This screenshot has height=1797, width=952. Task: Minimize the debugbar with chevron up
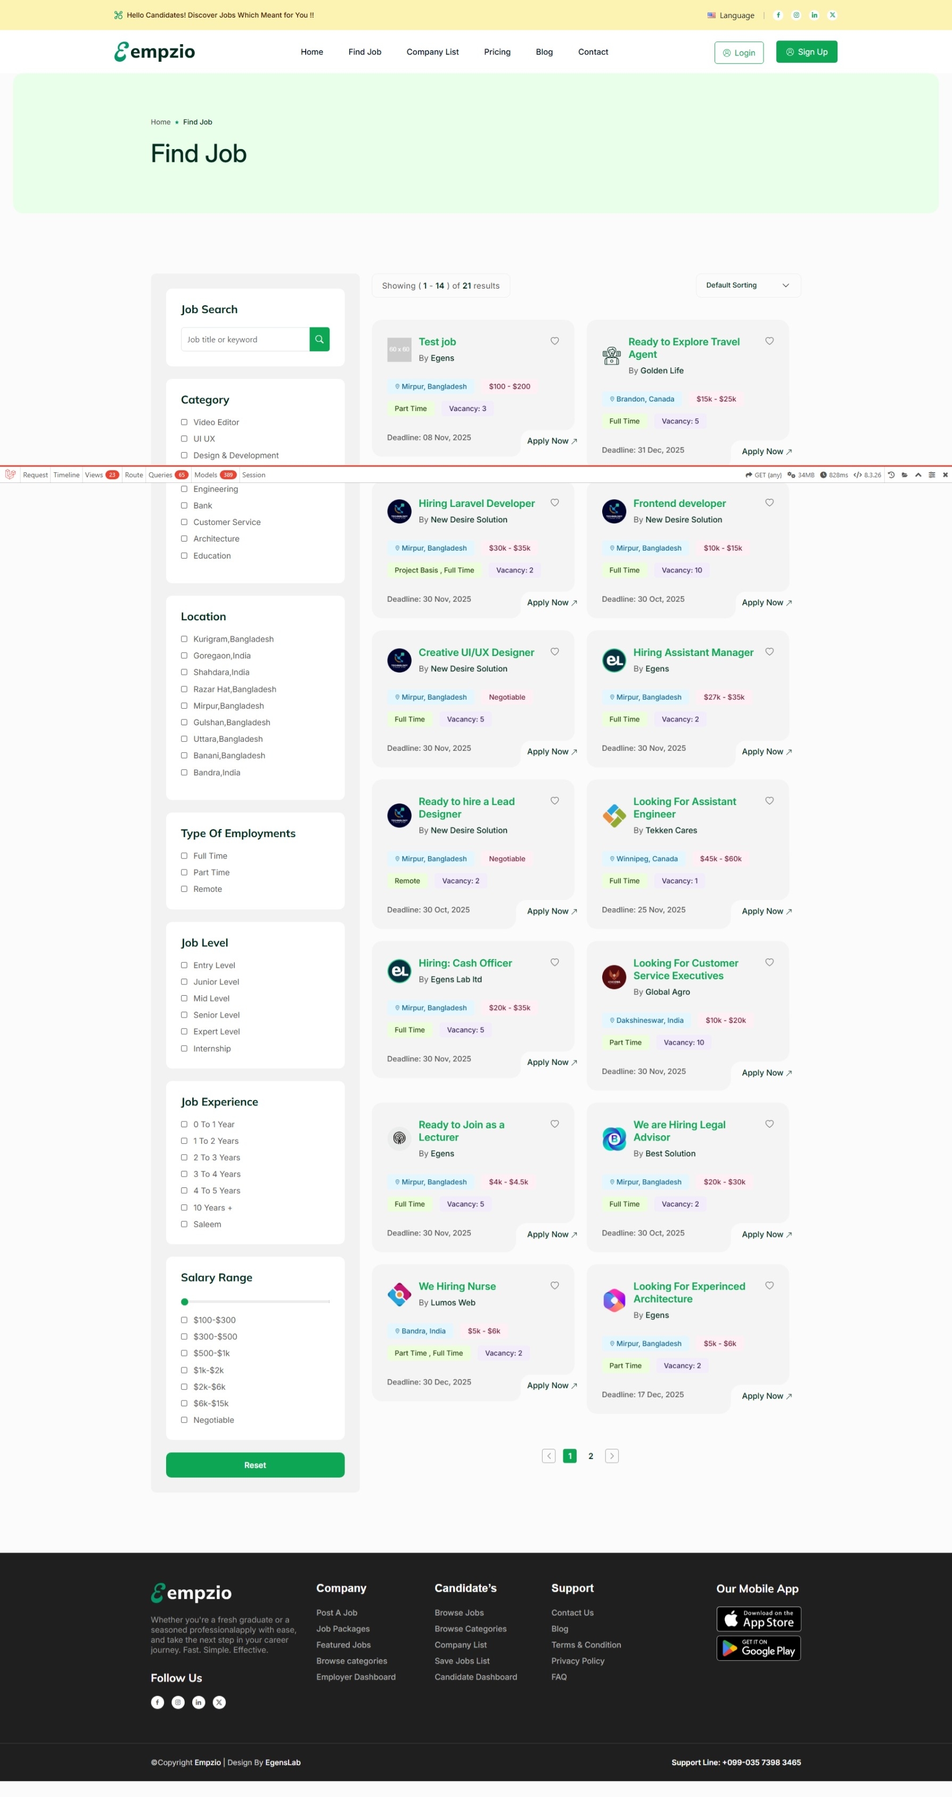point(918,475)
